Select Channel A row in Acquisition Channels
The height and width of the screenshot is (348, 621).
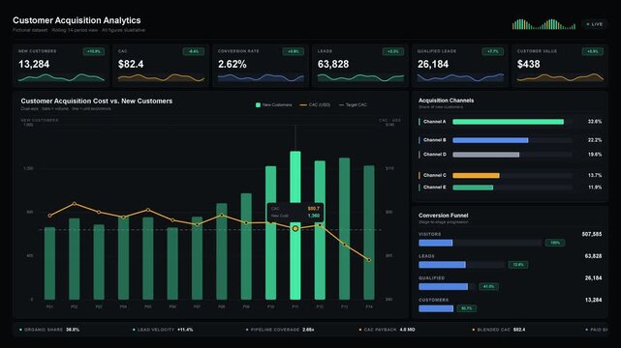coord(511,122)
